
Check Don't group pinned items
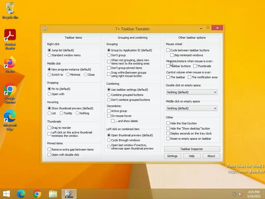[124, 68]
